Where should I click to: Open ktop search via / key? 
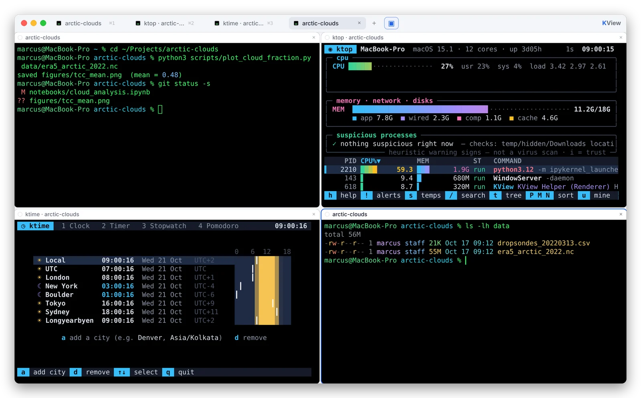pos(451,195)
